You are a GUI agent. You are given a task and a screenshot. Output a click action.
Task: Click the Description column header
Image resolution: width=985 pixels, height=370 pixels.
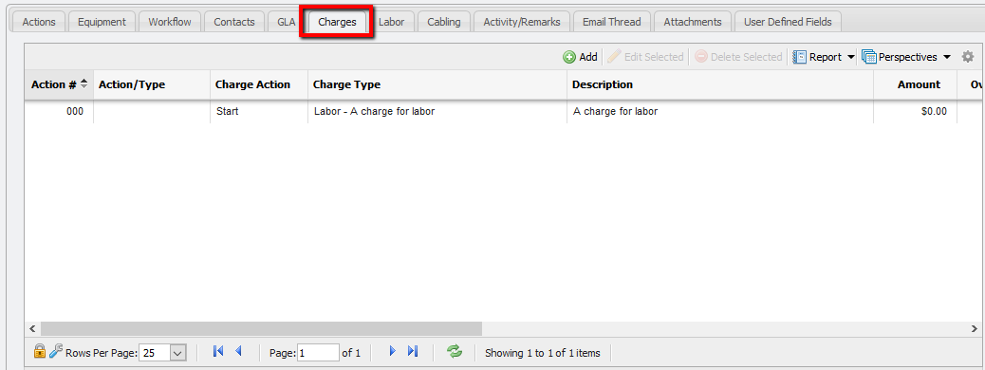pos(720,84)
